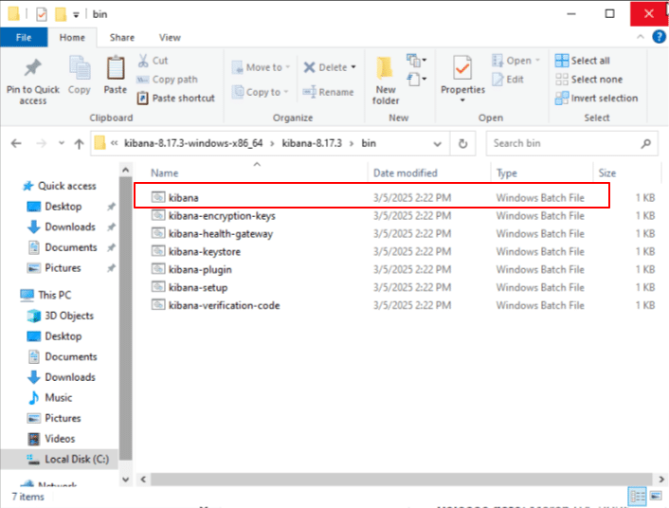Click the Up arrow navigation icon

coord(79,143)
